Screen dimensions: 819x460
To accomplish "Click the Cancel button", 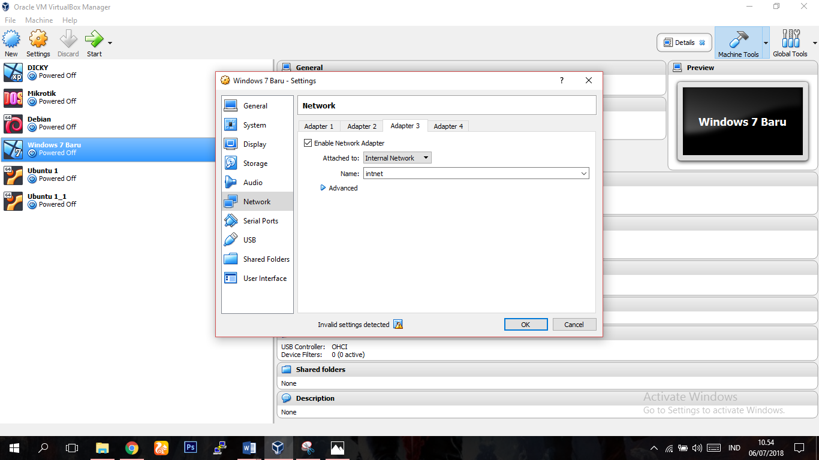I will pos(574,324).
